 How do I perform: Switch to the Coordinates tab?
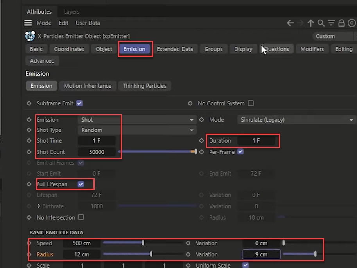coord(69,49)
